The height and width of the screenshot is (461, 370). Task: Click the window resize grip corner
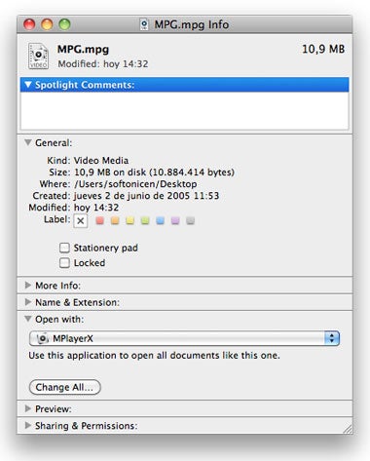[348, 429]
